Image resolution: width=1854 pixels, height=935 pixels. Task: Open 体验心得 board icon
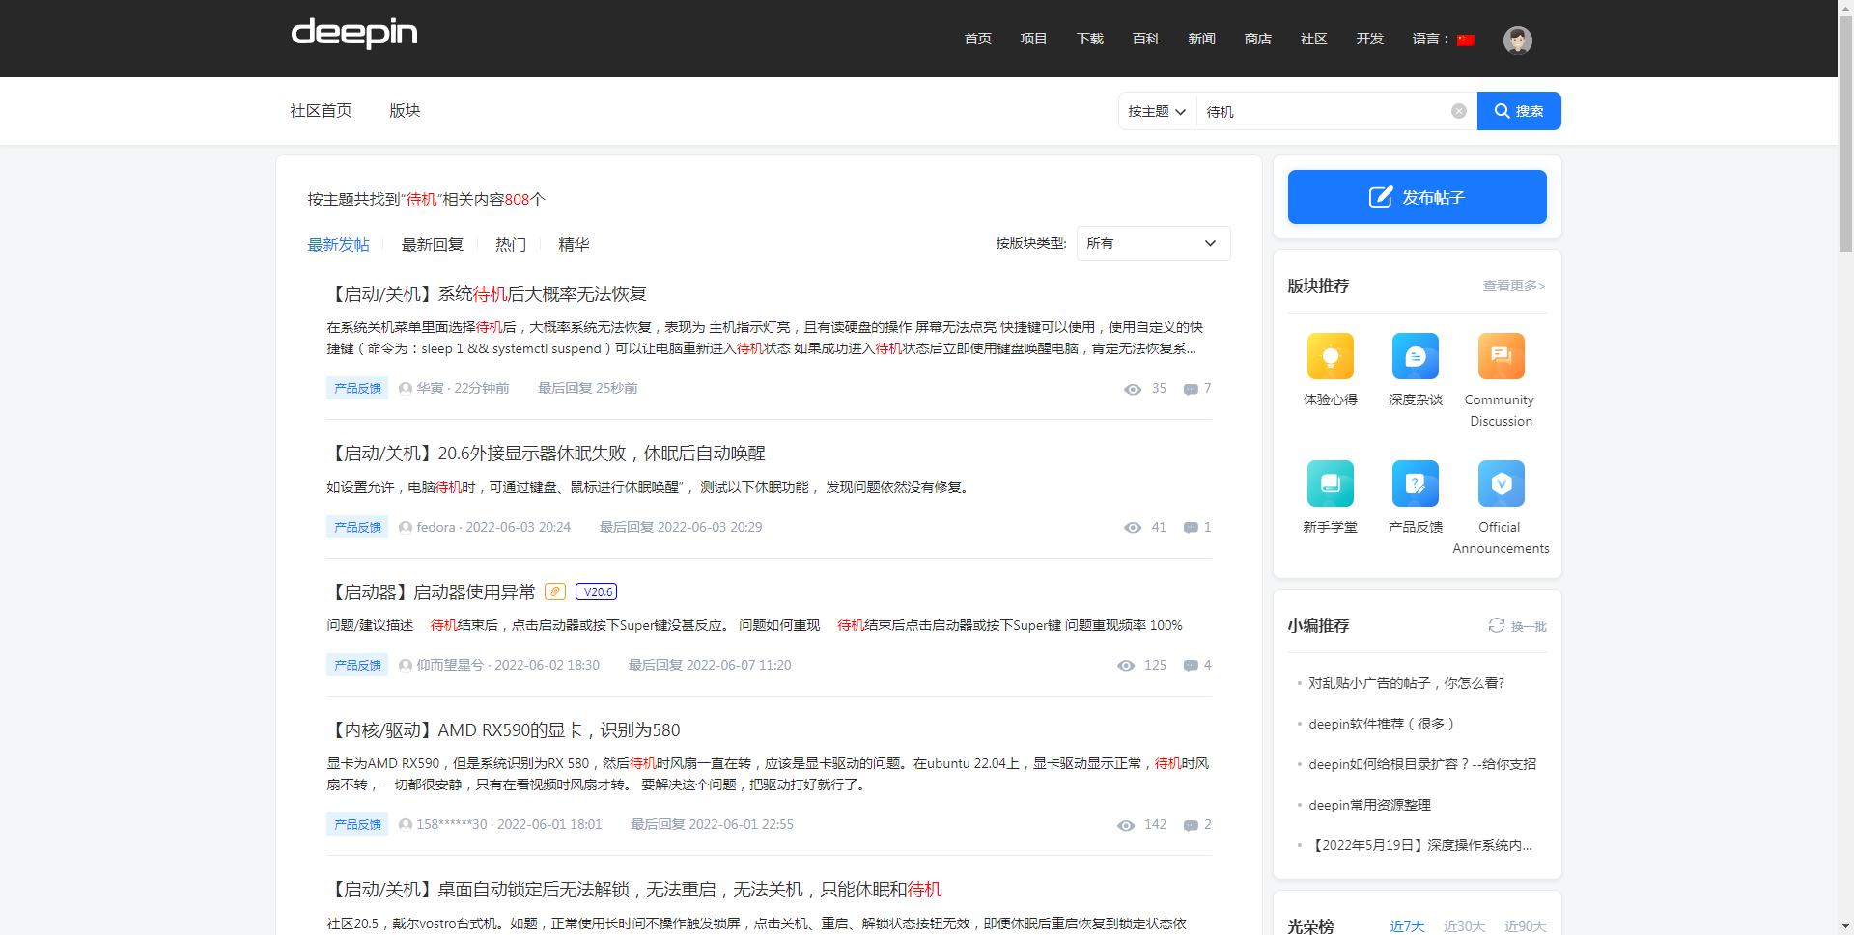pos(1330,357)
